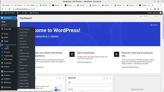Click Learn about block themes link
164x92 pixels.
[x=130, y=67]
